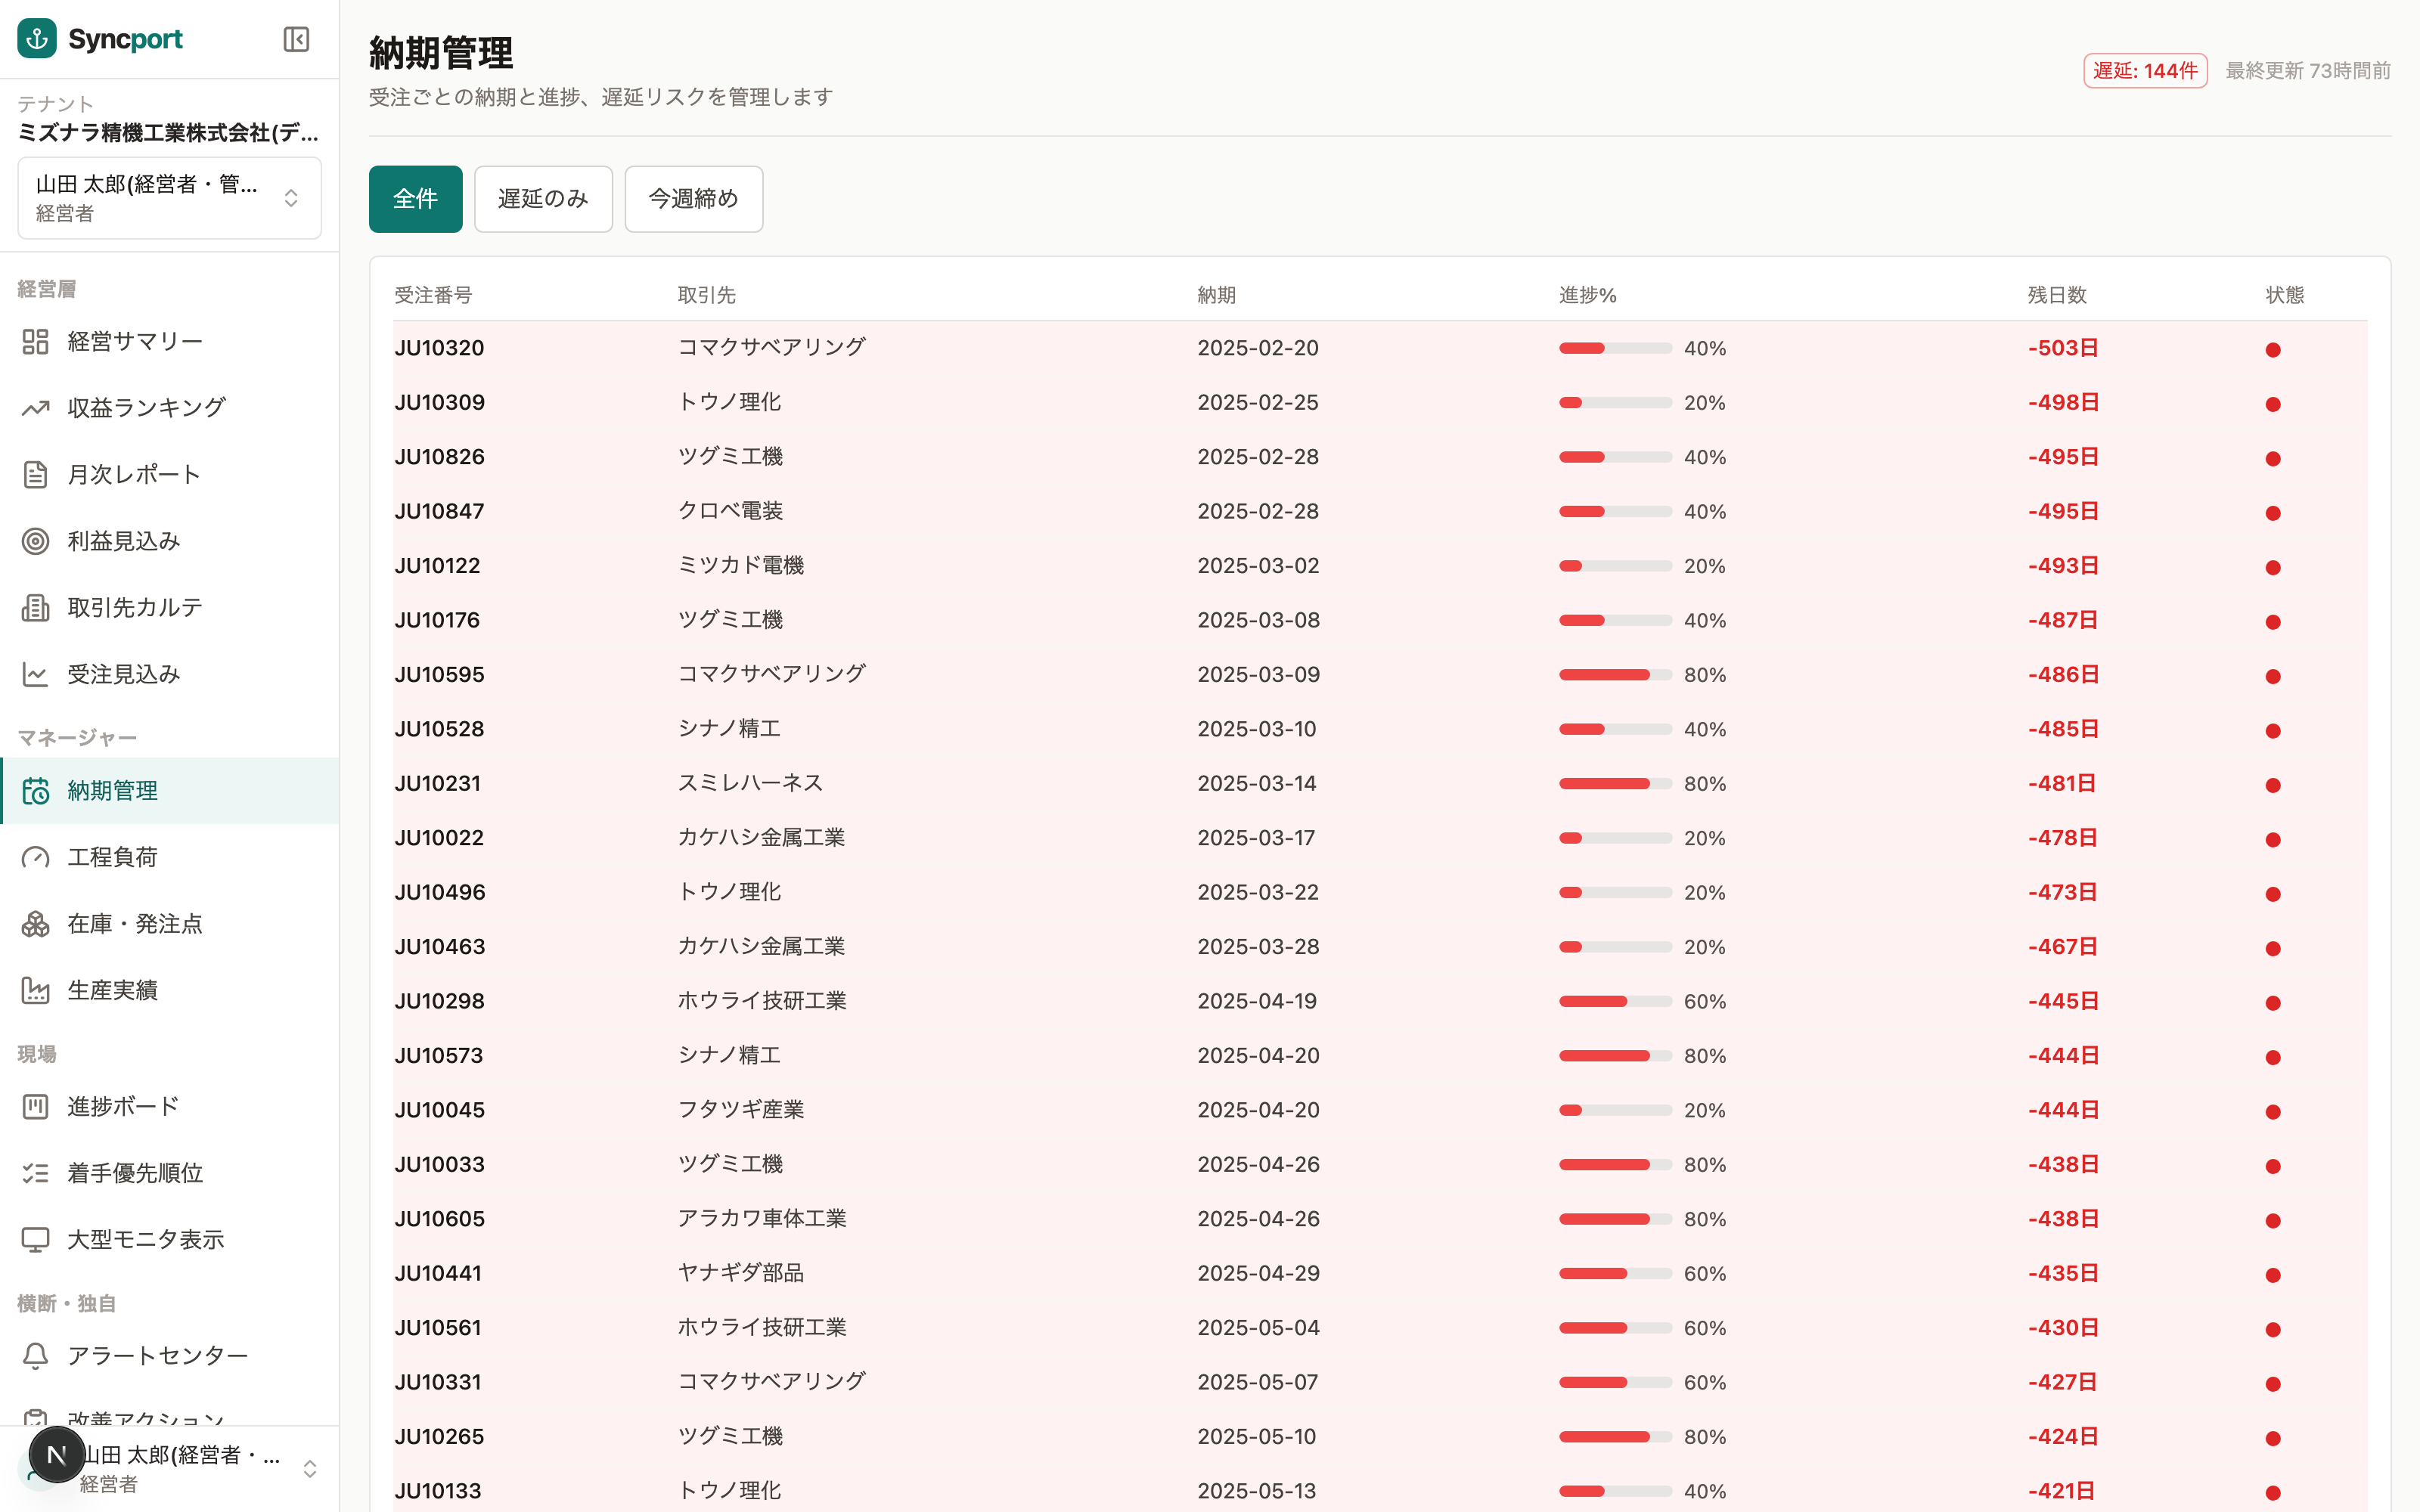Open 利益見込み target icon
Screen dimensions: 2420x1512
coord(36,541)
